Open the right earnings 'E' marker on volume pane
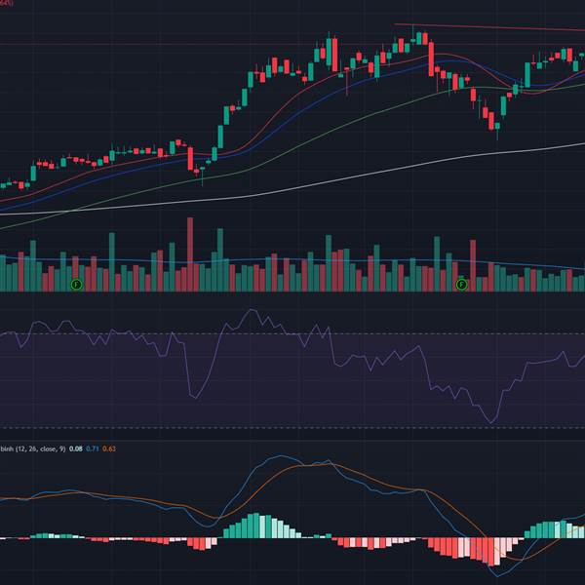This screenshot has height=585, width=585. point(462,285)
